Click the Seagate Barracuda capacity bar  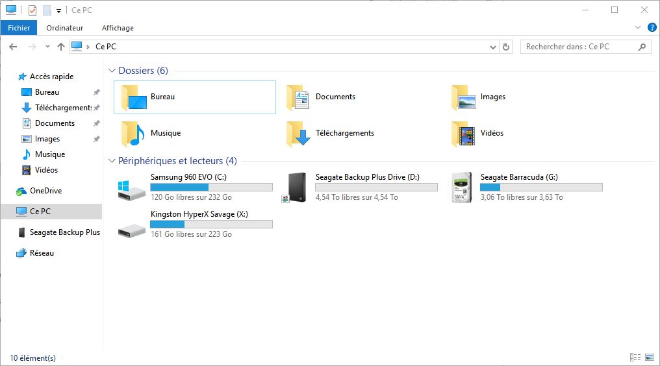541,187
